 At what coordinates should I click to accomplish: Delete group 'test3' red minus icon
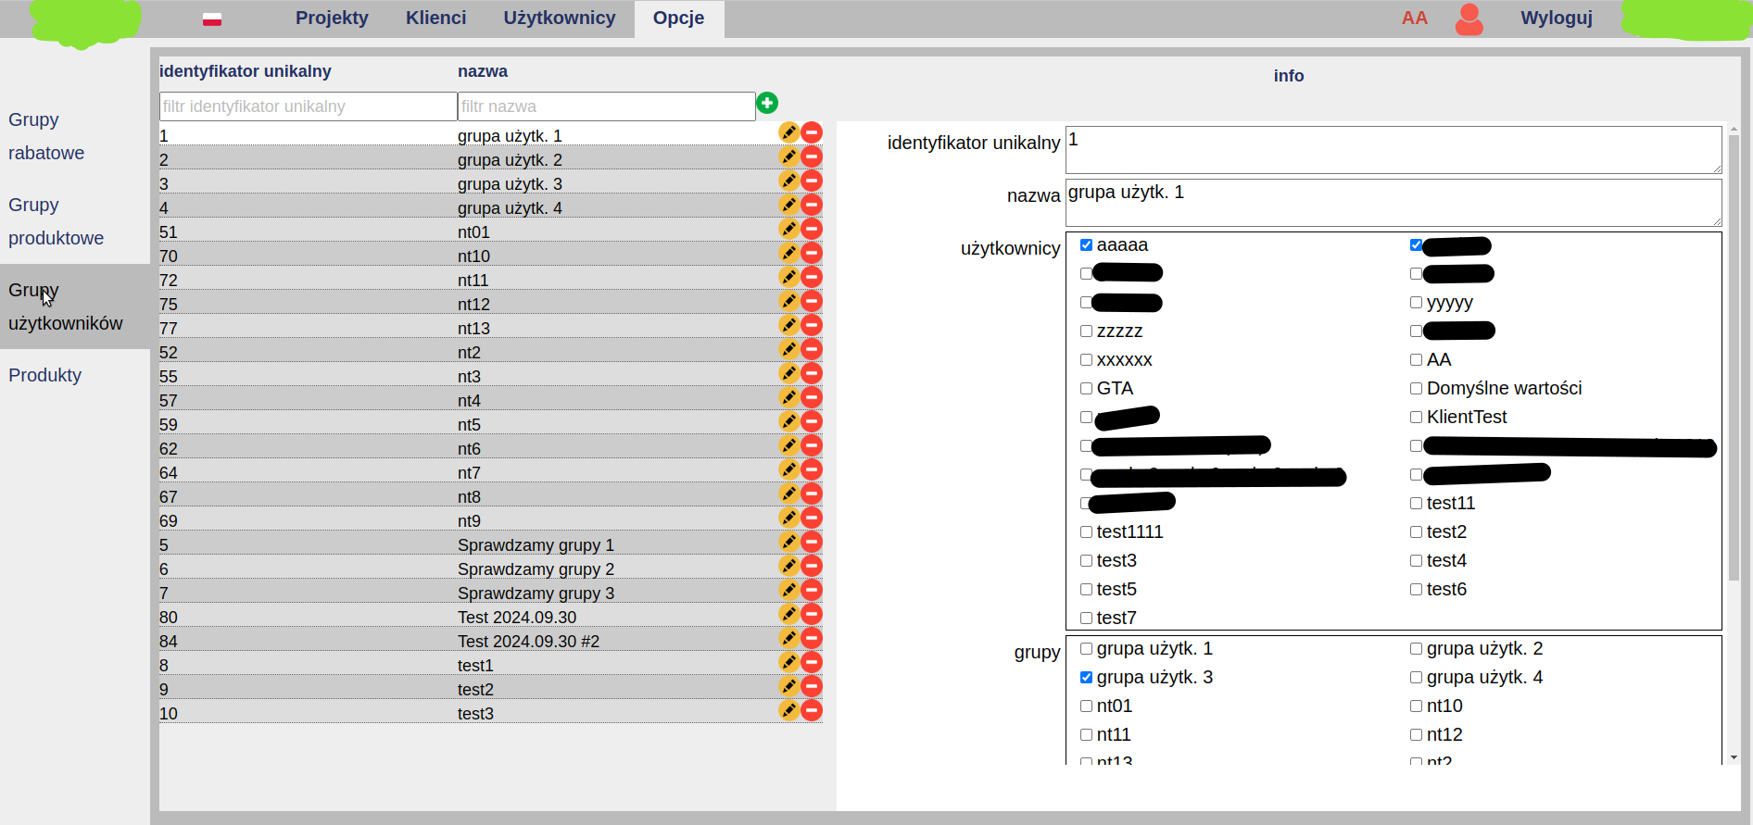tap(812, 710)
